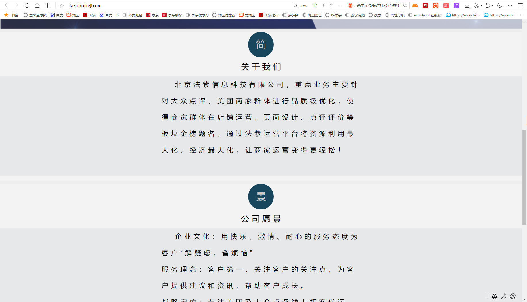
Task: Switch input method by clicking 英 indicator
Action: 494,296
